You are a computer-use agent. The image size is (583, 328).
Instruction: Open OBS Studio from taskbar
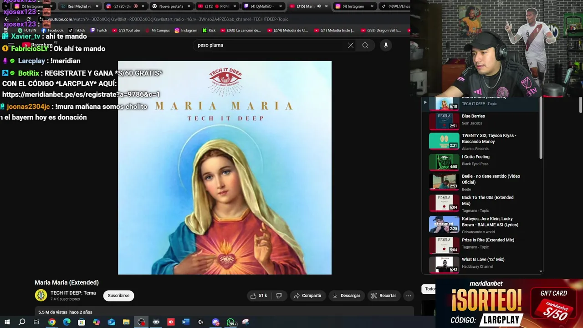point(141,322)
